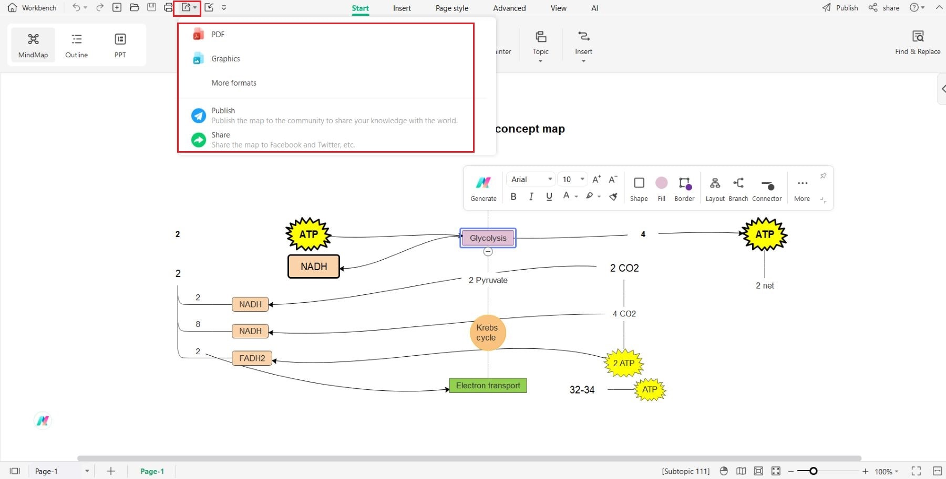946x479 pixels.
Task: Collapse the ribbon with the caret icon
Action: tap(939, 7)
